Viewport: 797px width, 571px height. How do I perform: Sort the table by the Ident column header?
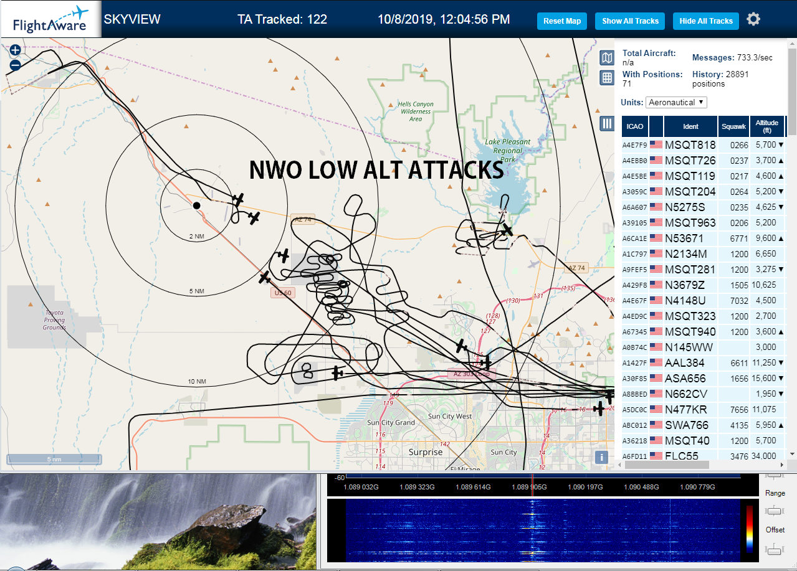(691, 126)
